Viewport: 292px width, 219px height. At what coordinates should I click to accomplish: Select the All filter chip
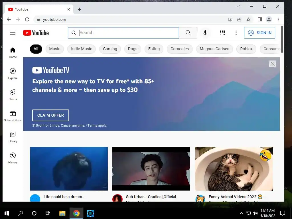pyautogui.click(x=36, y=49)
